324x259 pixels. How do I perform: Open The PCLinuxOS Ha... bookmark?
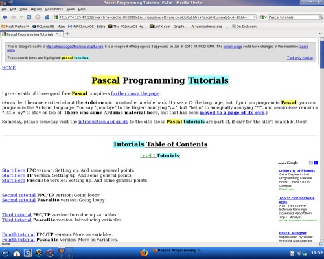click(x=128, y=27)
